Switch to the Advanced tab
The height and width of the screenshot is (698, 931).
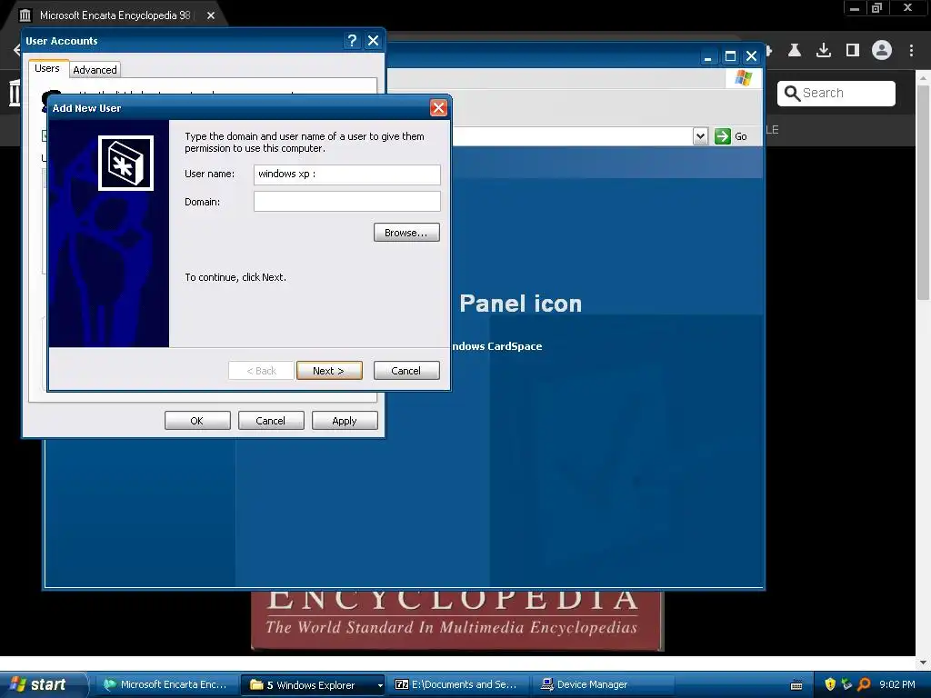tap(95, 69)
